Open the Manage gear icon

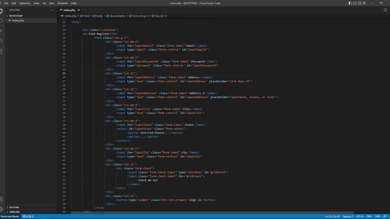click(x=1, y=209)
